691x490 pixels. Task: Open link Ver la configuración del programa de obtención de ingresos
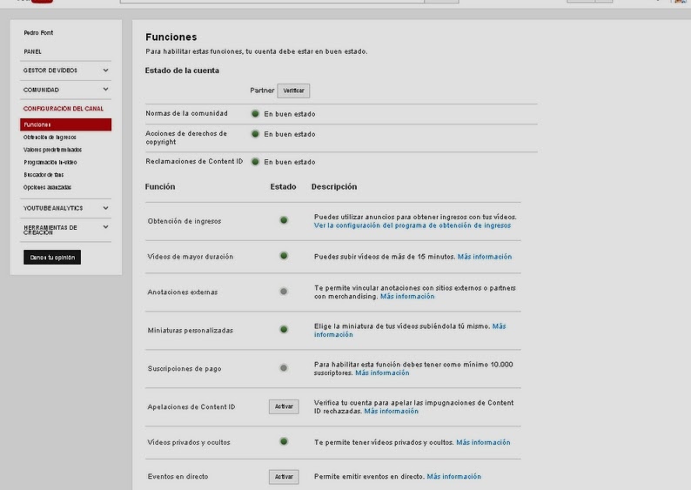pos(412,225)
